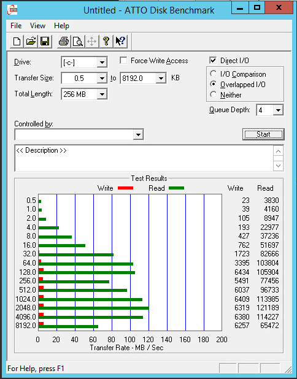
Task: Maximize the ATTO Disk Benchmark window
Action: (256, 8)
